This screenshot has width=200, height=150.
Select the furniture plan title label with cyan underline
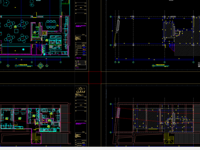tap(24, 65)
